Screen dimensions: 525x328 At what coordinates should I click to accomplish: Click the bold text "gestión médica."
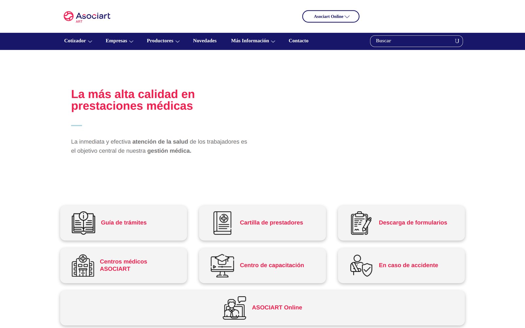coord(169,151)
